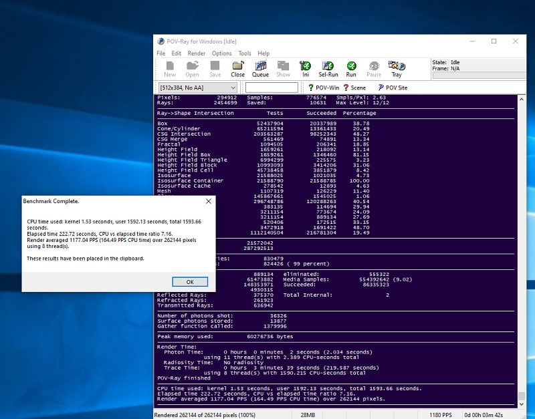The height and width of the screenshot is (419, 535).
Task: Open the Options menu
Action: [222, 53]
